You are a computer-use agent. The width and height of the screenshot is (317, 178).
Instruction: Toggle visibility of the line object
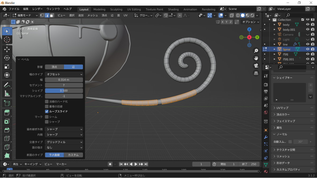pos(307,44)
